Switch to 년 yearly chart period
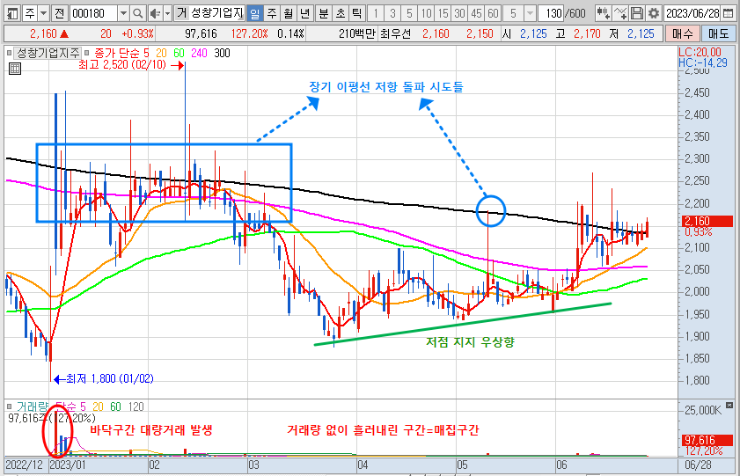 click(x=304, y=13)
